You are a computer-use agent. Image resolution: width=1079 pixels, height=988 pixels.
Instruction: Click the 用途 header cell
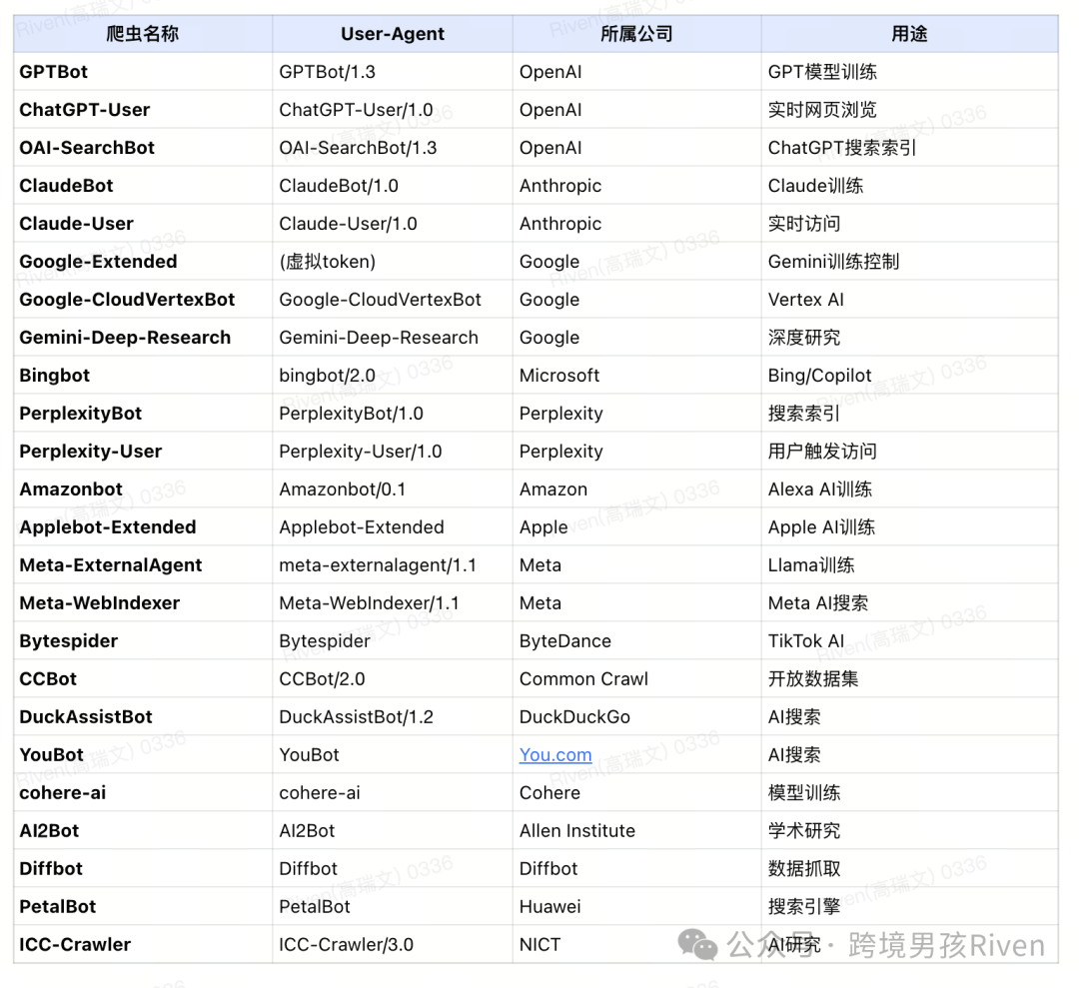(910, 34)
